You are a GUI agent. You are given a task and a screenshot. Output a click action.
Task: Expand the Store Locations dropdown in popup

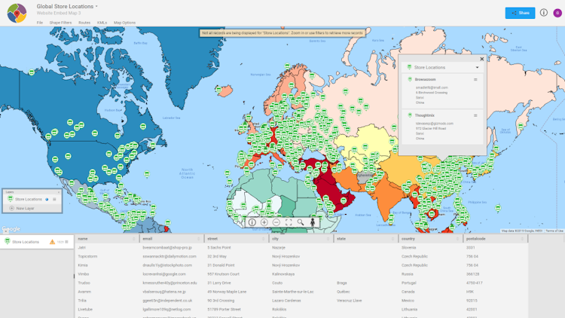477,67
